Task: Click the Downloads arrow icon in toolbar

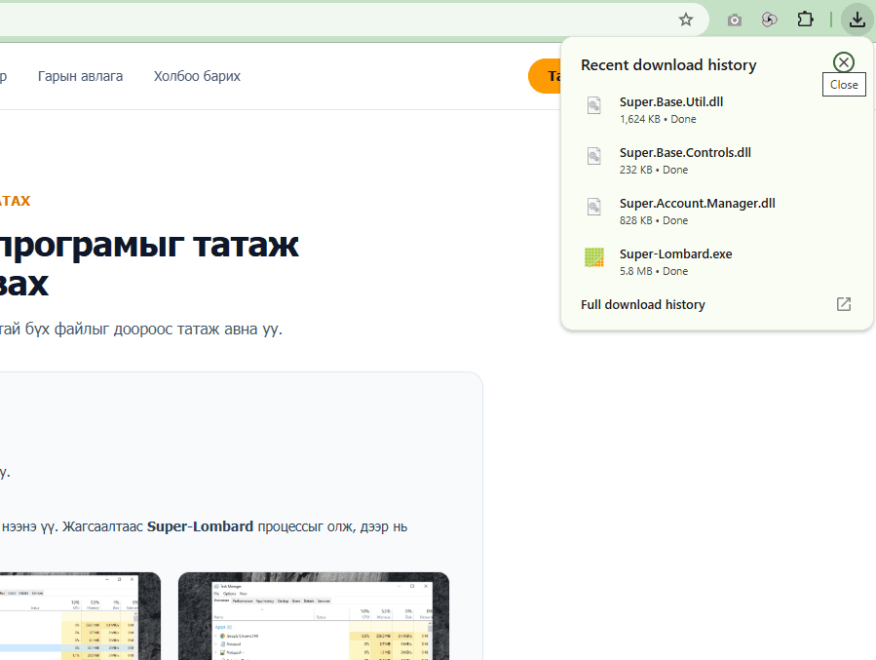Action: tap(857, 20)
